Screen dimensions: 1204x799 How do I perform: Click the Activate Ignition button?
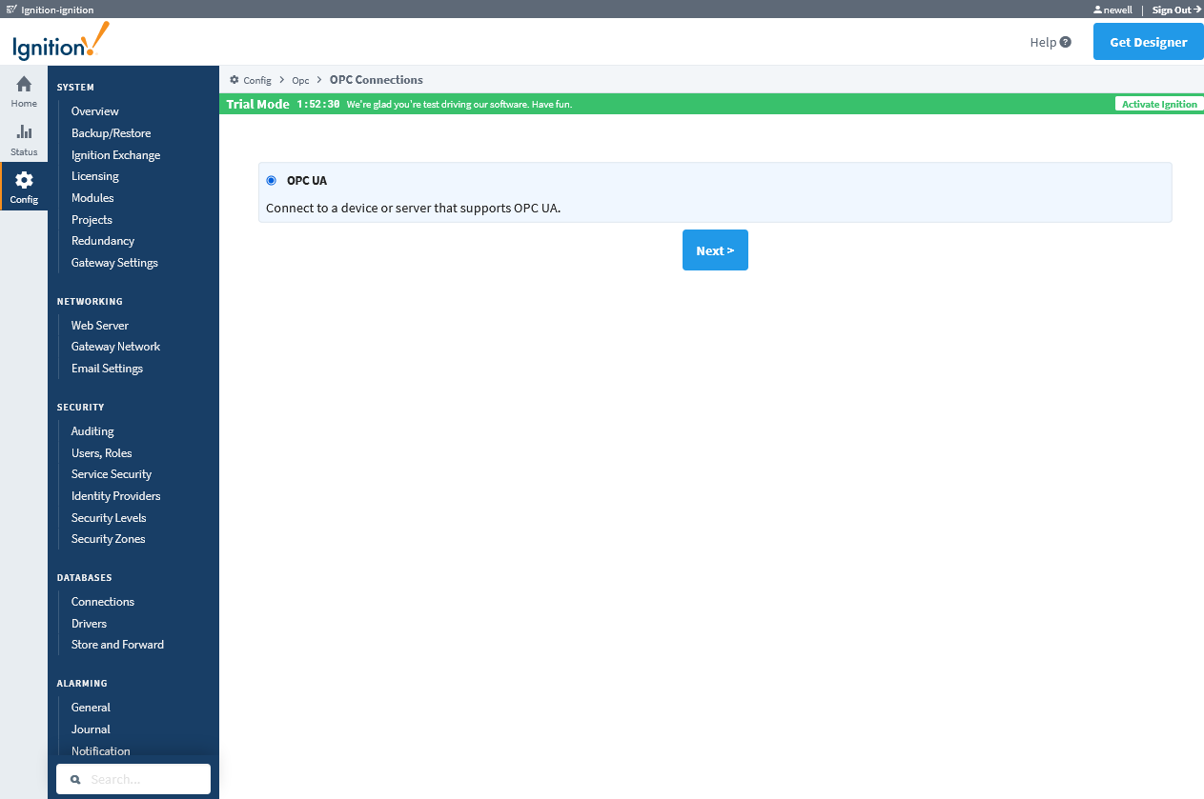pos(1158,104)
